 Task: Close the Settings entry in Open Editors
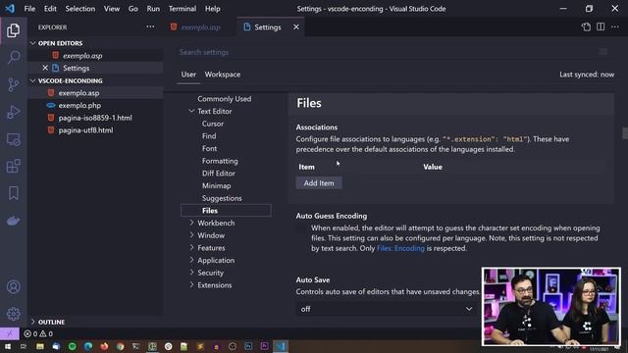[x=45, y=68]
